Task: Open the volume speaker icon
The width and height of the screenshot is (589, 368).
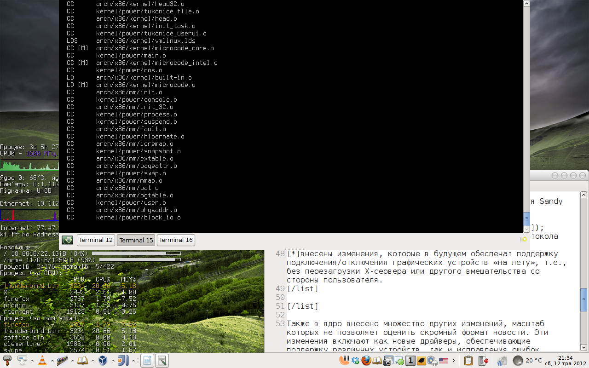Action: pos(502,361)
